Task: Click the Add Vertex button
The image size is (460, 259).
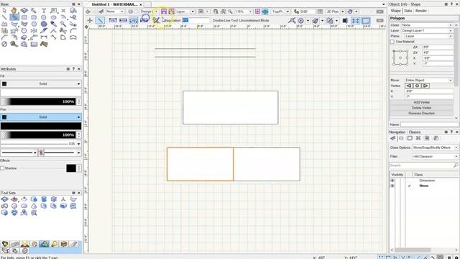Action: [422, 102]
